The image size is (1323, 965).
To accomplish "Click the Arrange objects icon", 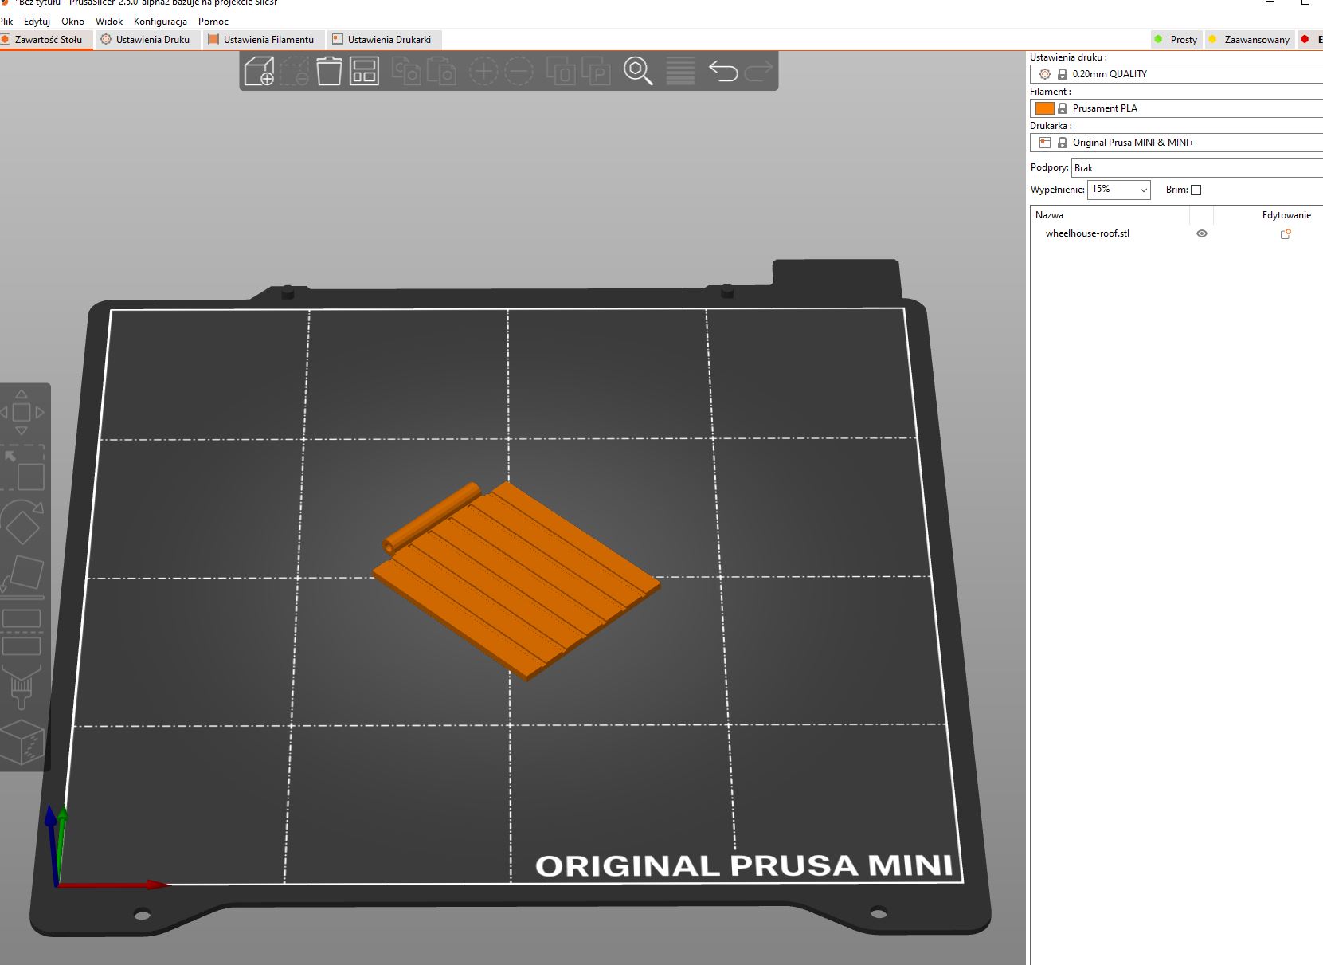I will point(364,71).
